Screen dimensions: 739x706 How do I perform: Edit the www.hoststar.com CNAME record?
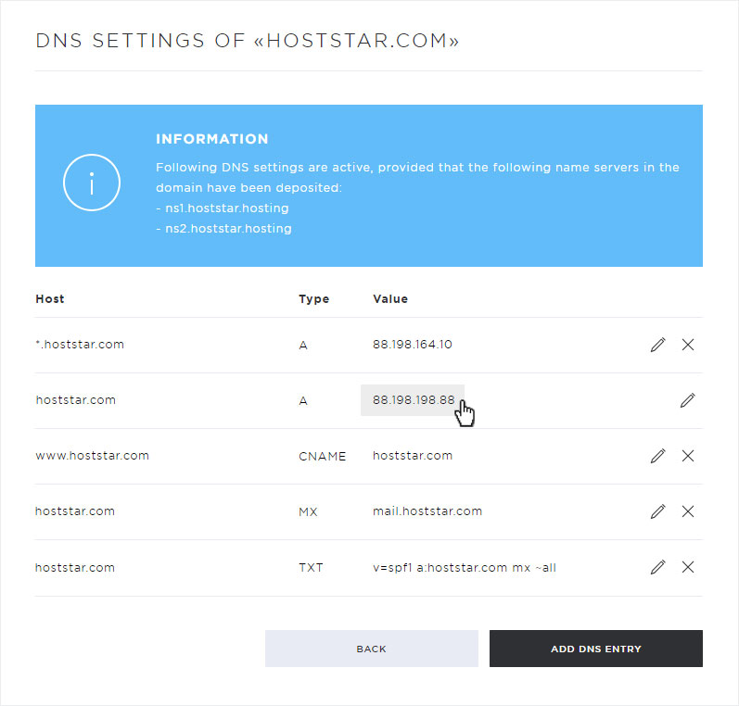click(x=658, y=456)
